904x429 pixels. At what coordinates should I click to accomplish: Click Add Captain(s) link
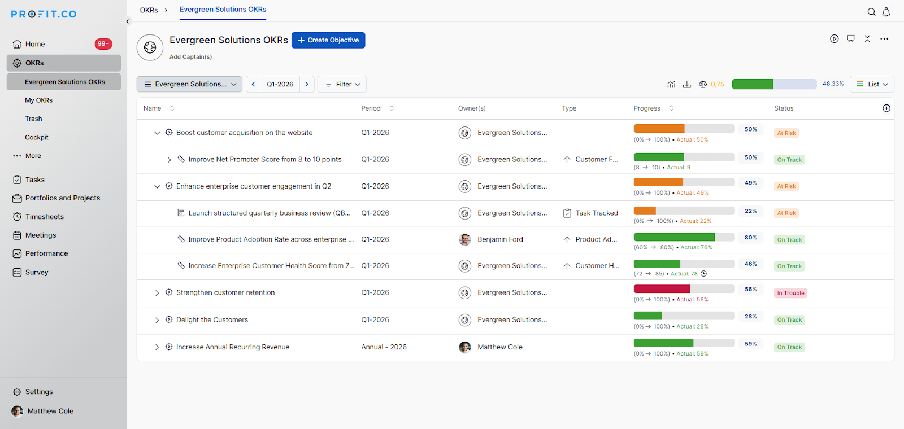[190, 57]
